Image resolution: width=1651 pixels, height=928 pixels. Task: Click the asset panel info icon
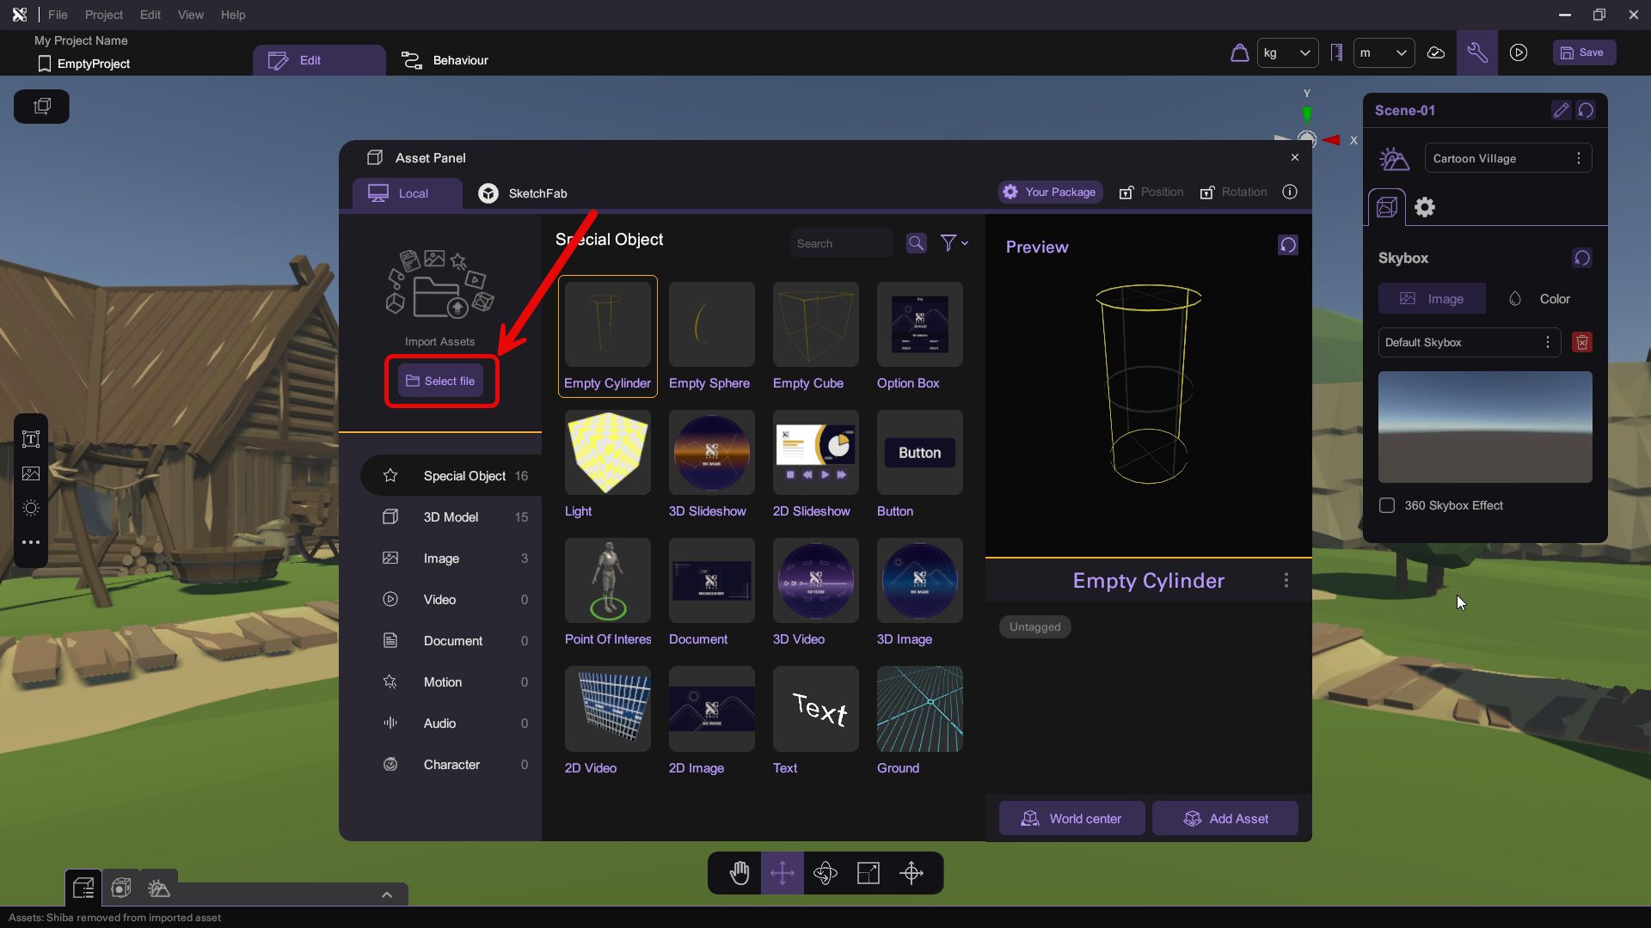pos(1289,192)
